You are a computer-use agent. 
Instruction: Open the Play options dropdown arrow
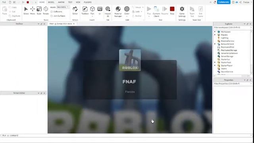(x=149, y=16)
